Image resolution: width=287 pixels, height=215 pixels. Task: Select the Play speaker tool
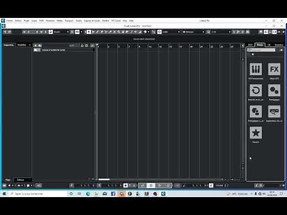pyautogui.click(x=136, y=32)
